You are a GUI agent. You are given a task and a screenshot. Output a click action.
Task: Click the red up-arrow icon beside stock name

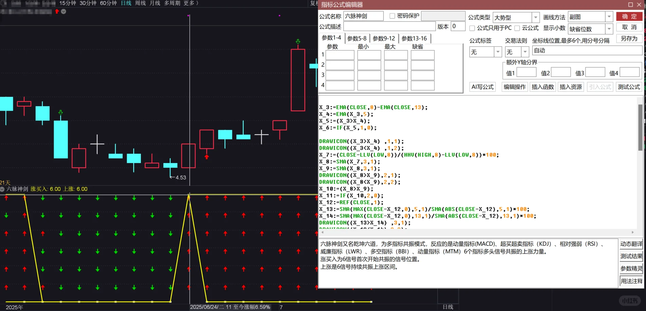coord(57,11)
